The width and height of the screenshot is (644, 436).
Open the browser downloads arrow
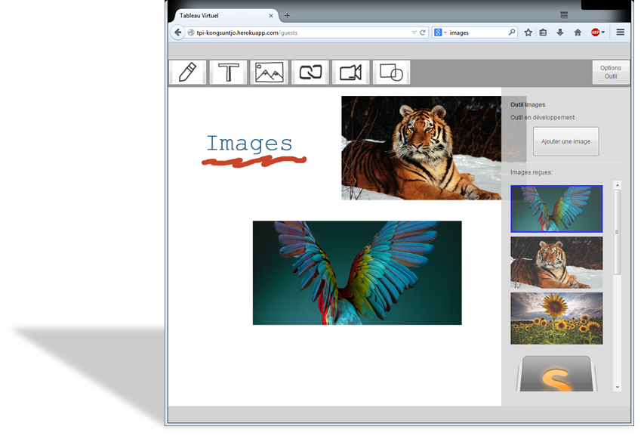[x=560, y=32]
